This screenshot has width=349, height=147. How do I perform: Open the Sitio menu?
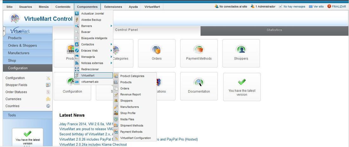tap(9, 7)
